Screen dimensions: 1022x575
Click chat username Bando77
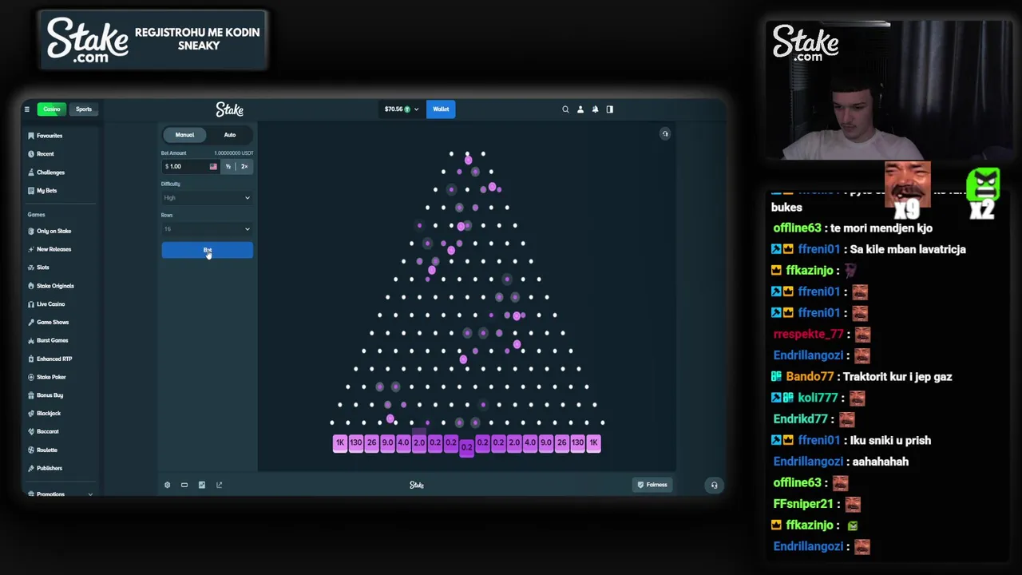pyautogui.click(x=810, y=377)
